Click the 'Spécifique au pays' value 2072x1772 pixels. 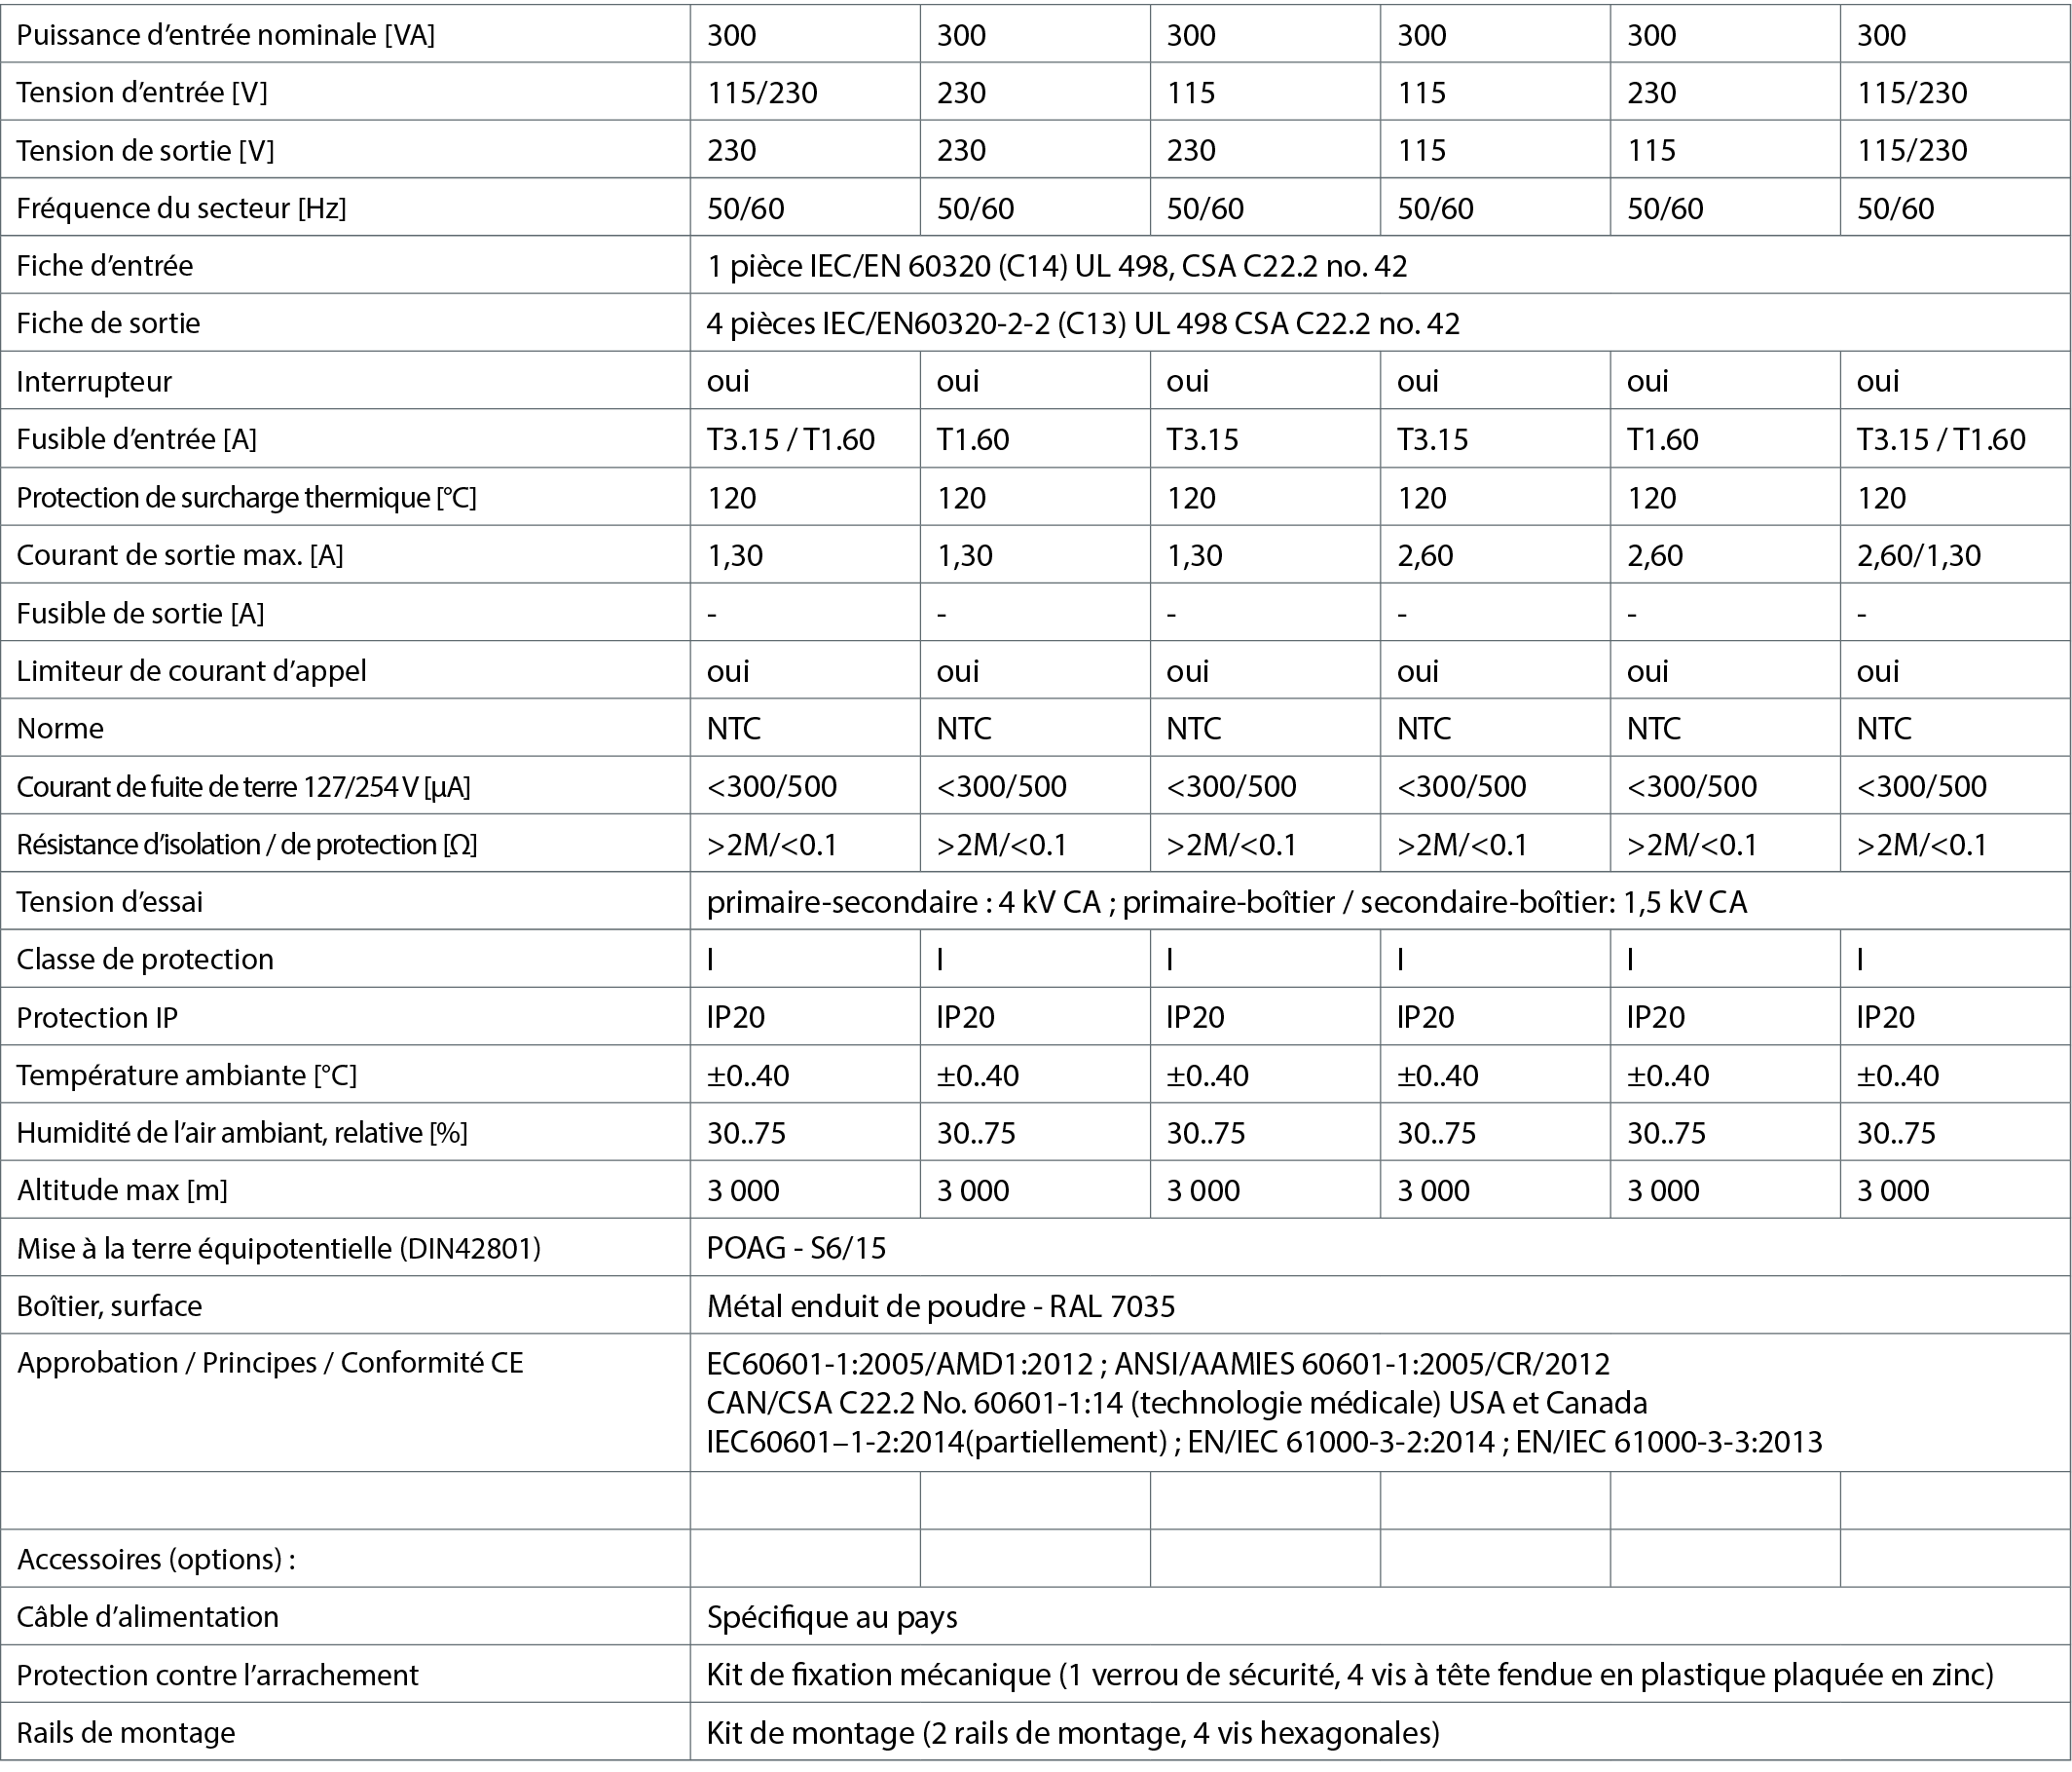click(x=832, y=1618)
